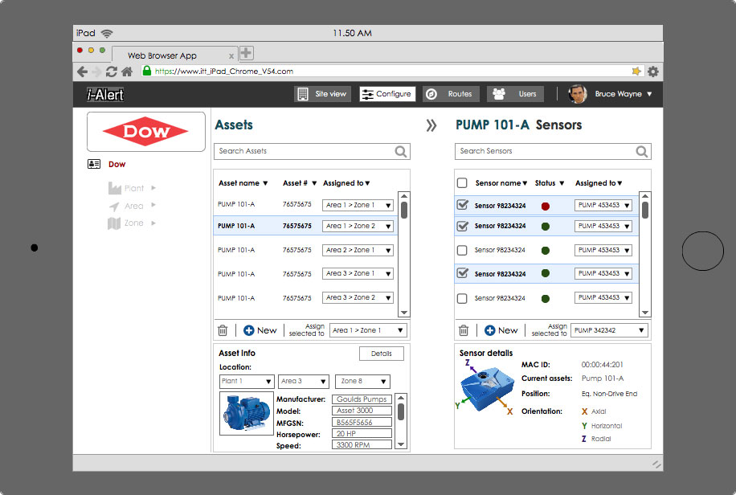The width and height of the screenshot is (736, 495).
Task: Click the Search Sensors input field
Action: (545, 151)
